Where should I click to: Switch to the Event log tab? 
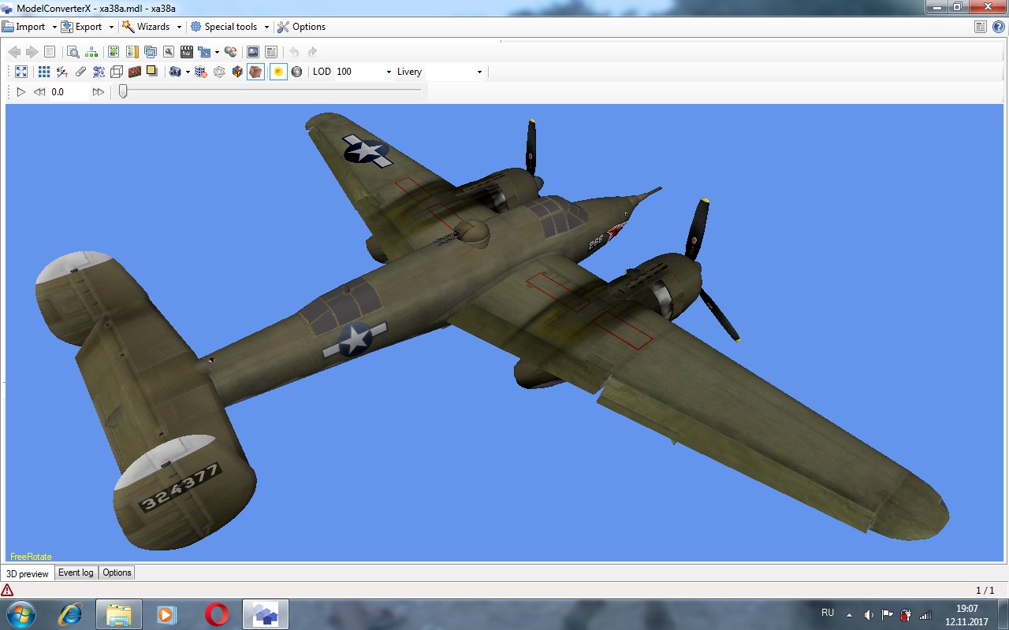[x=76, y=573]
